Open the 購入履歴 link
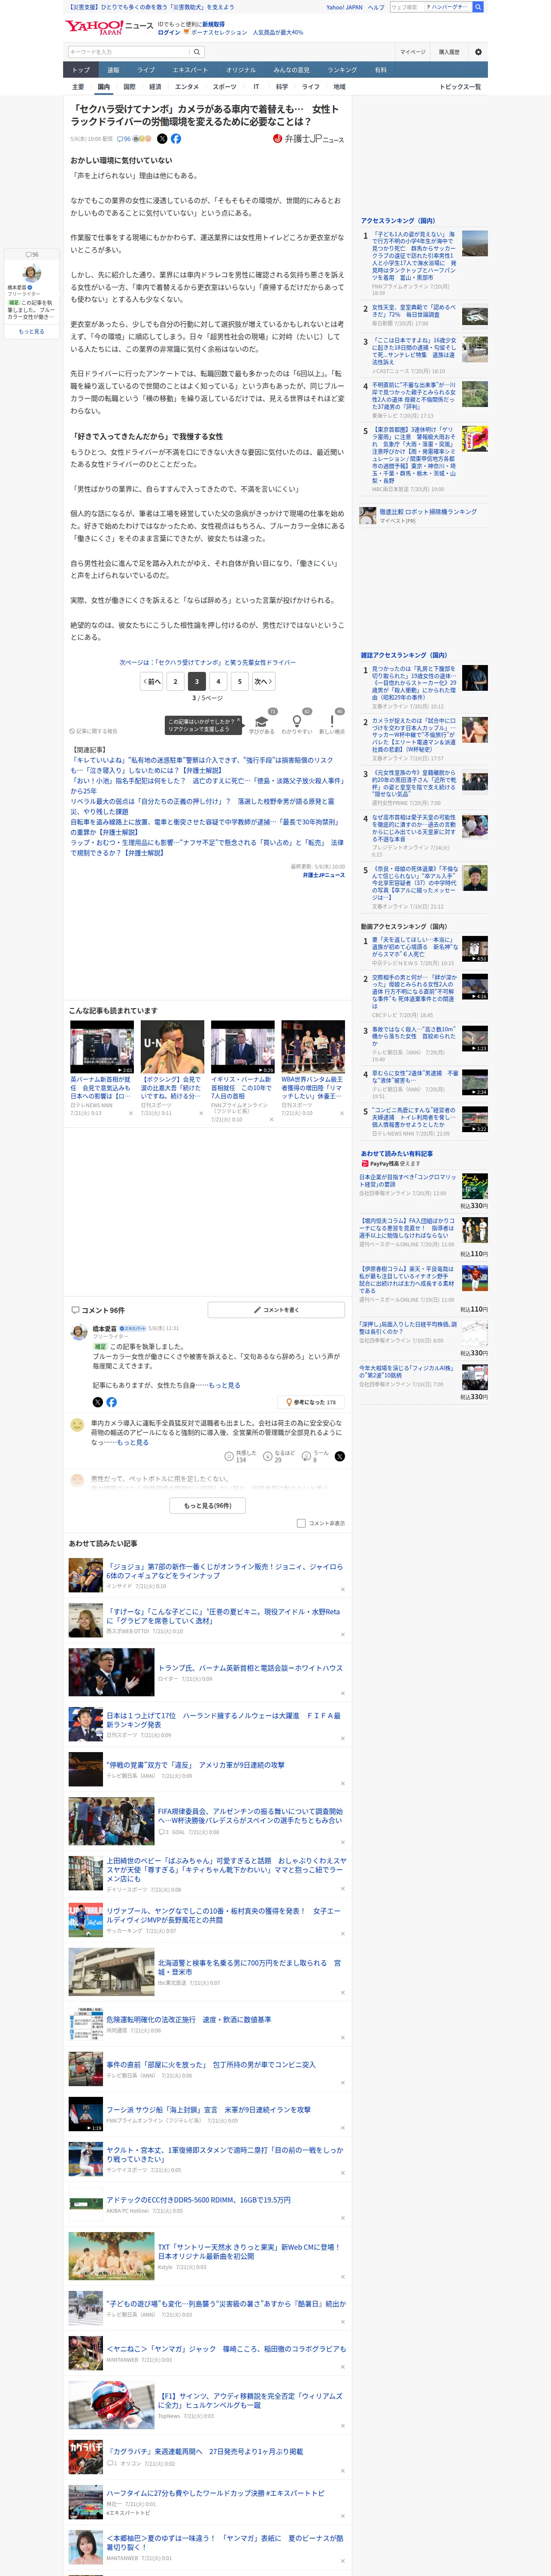551x2576 pixels. [449, 52]
